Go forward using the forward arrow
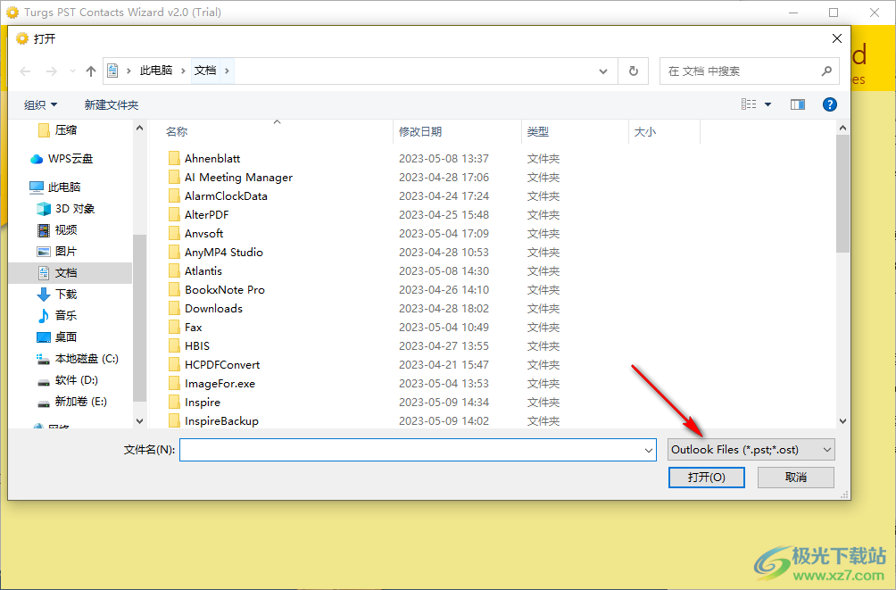The height and width of the screenshot is (590, 896). (x=52, y=71)
